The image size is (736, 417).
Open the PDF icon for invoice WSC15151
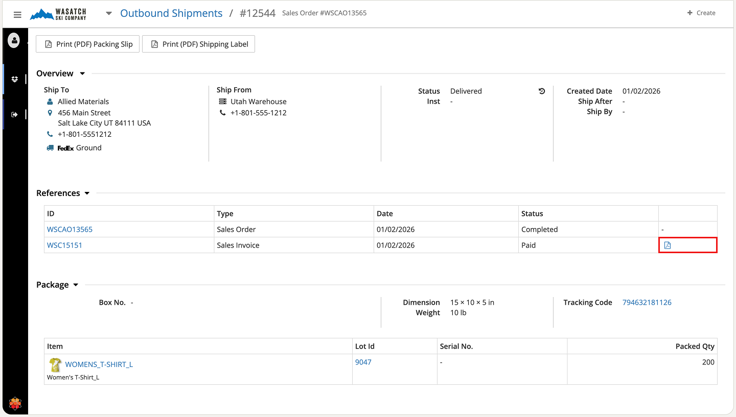[x=668, y=246]
